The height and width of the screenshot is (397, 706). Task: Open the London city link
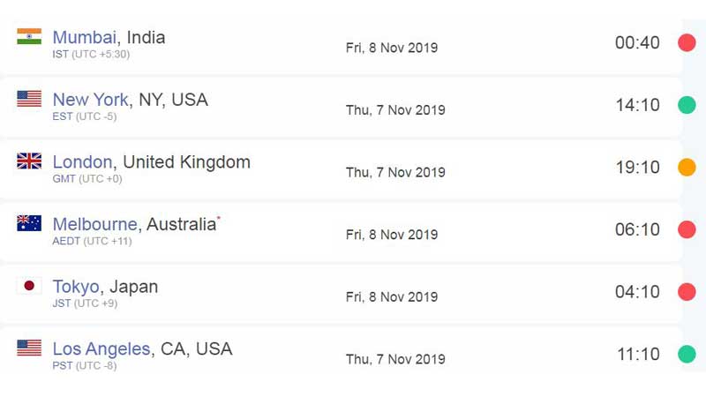tap(82, 162)
